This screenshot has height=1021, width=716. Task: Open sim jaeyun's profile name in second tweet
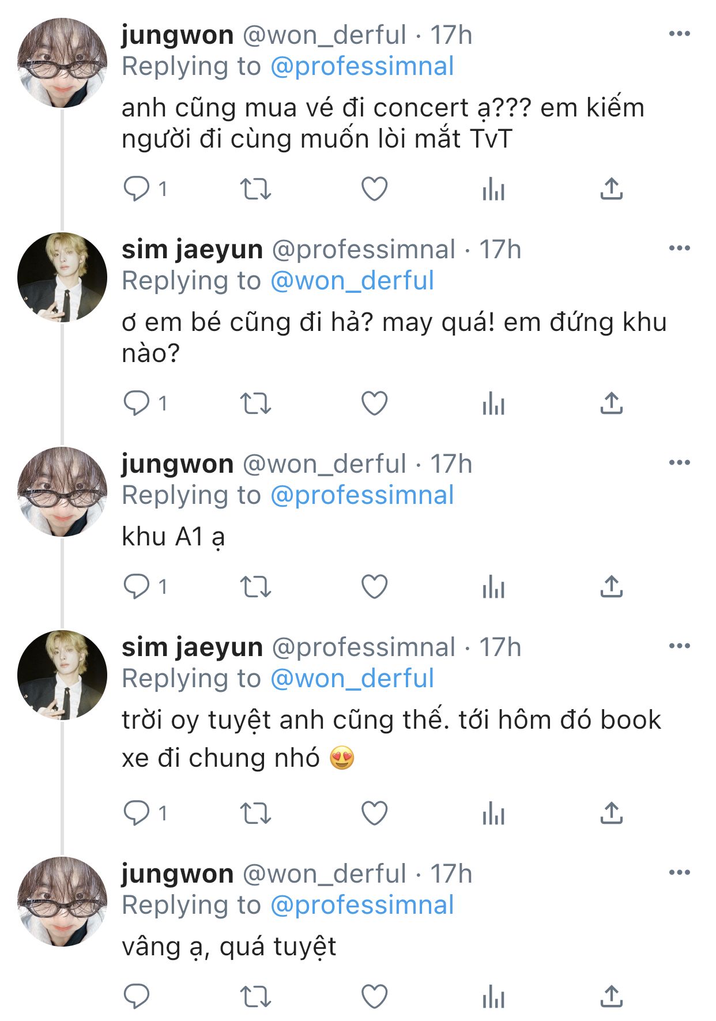tap(192, 250)
